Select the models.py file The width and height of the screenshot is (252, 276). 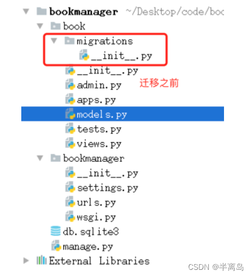coord(123,114)
